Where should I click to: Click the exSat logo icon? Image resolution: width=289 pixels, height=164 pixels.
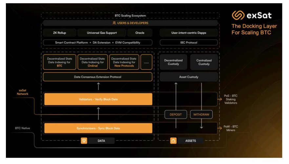(x=238, y=15)
